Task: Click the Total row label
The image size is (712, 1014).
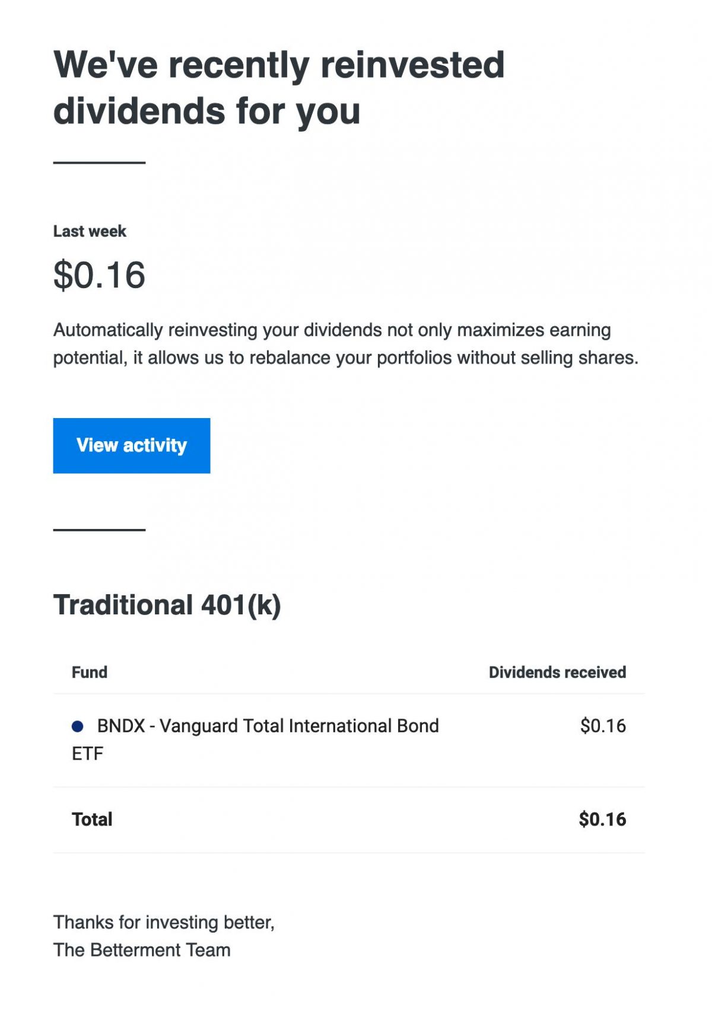Action: (92, 820)
